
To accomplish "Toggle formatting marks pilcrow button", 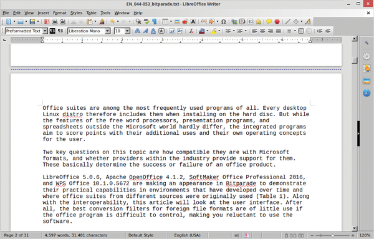I will [x=155, y=22].
